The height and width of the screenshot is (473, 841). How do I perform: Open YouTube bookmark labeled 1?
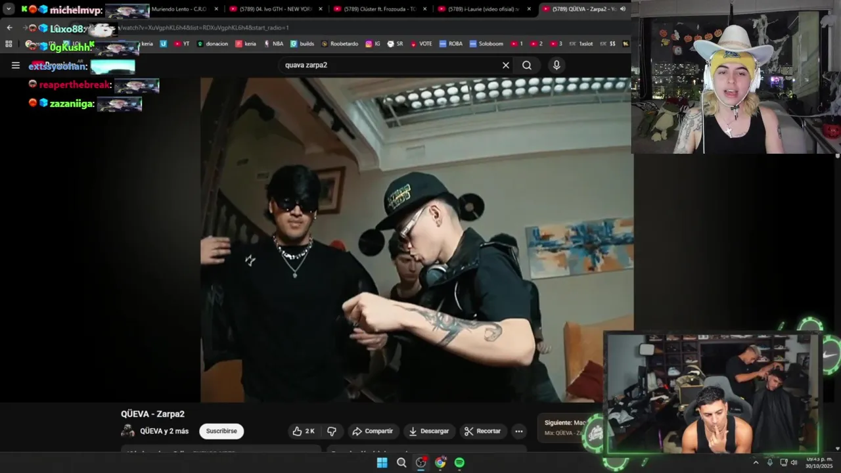(516, 44)
